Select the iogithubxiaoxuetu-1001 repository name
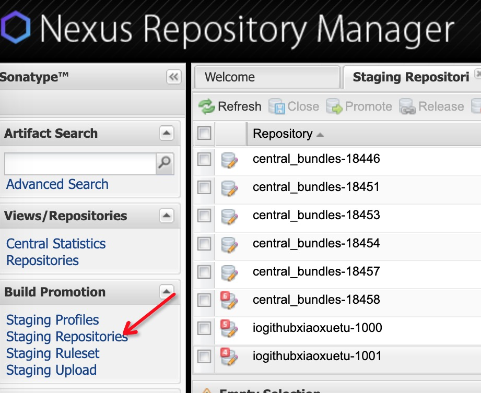 (317, 356)
